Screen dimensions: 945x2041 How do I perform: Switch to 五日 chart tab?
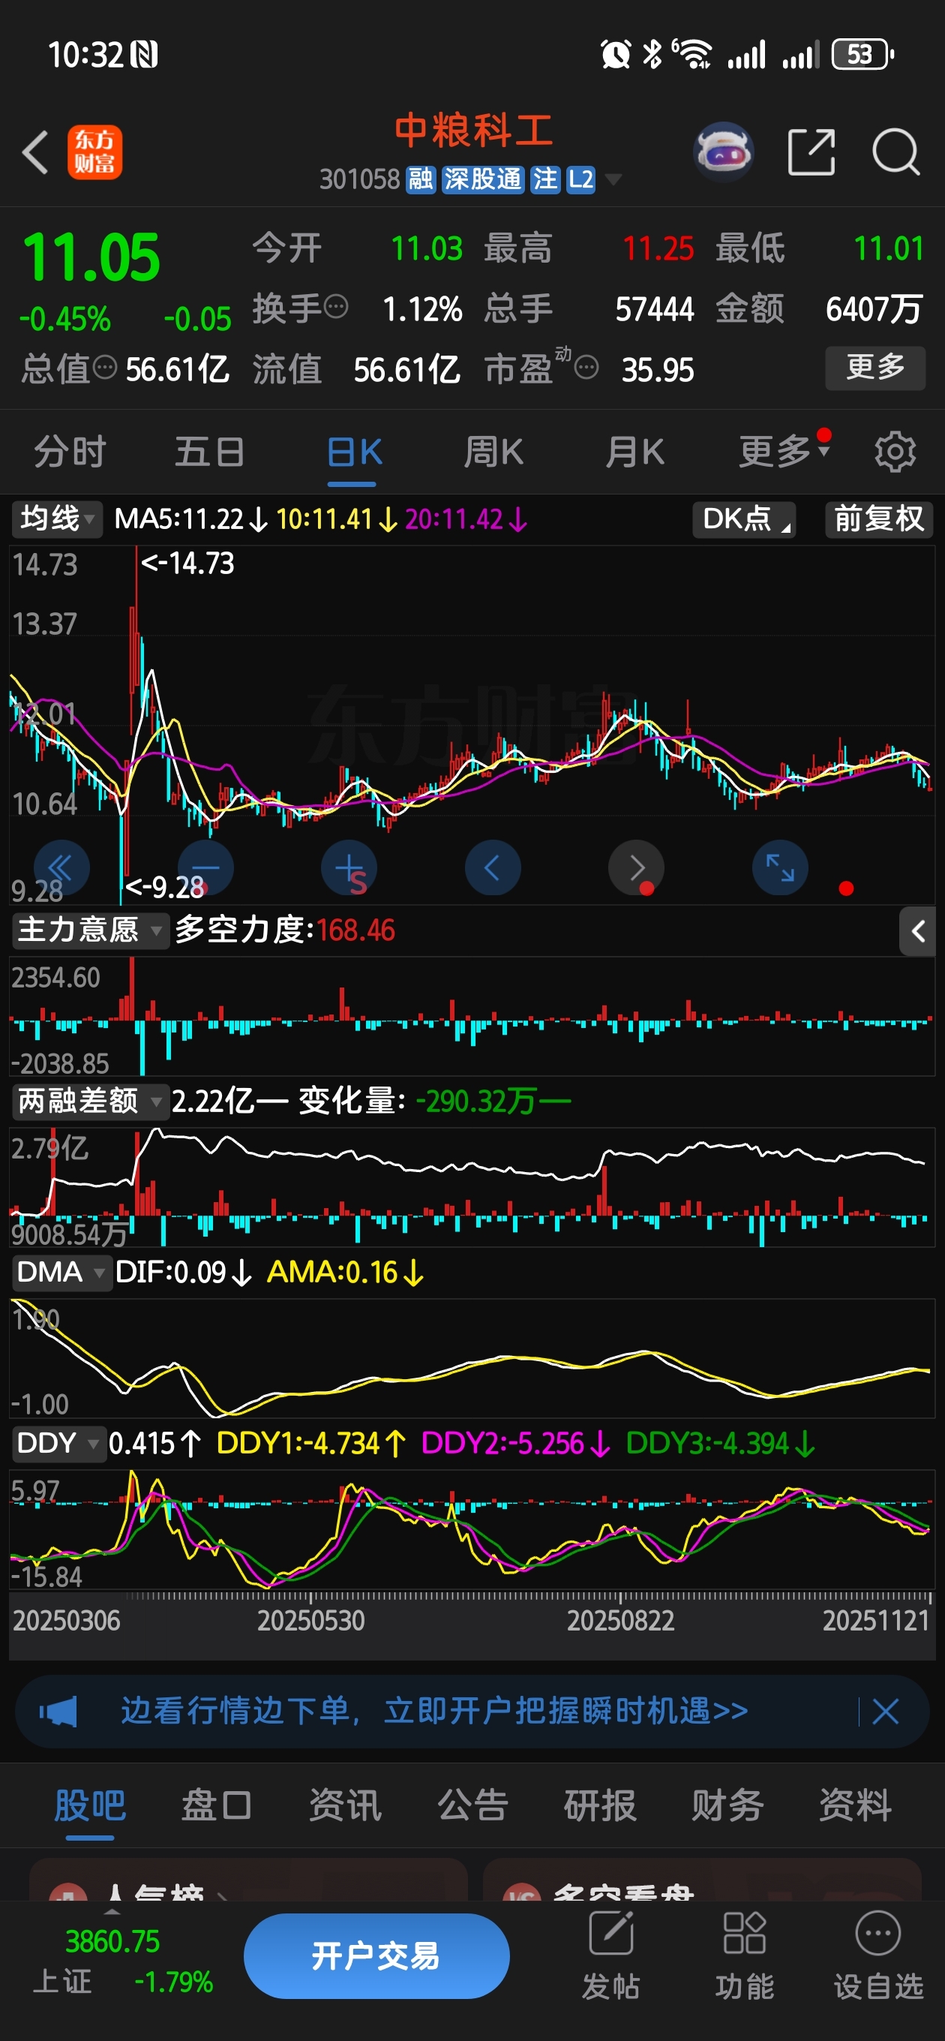click(x=209, y=452)
